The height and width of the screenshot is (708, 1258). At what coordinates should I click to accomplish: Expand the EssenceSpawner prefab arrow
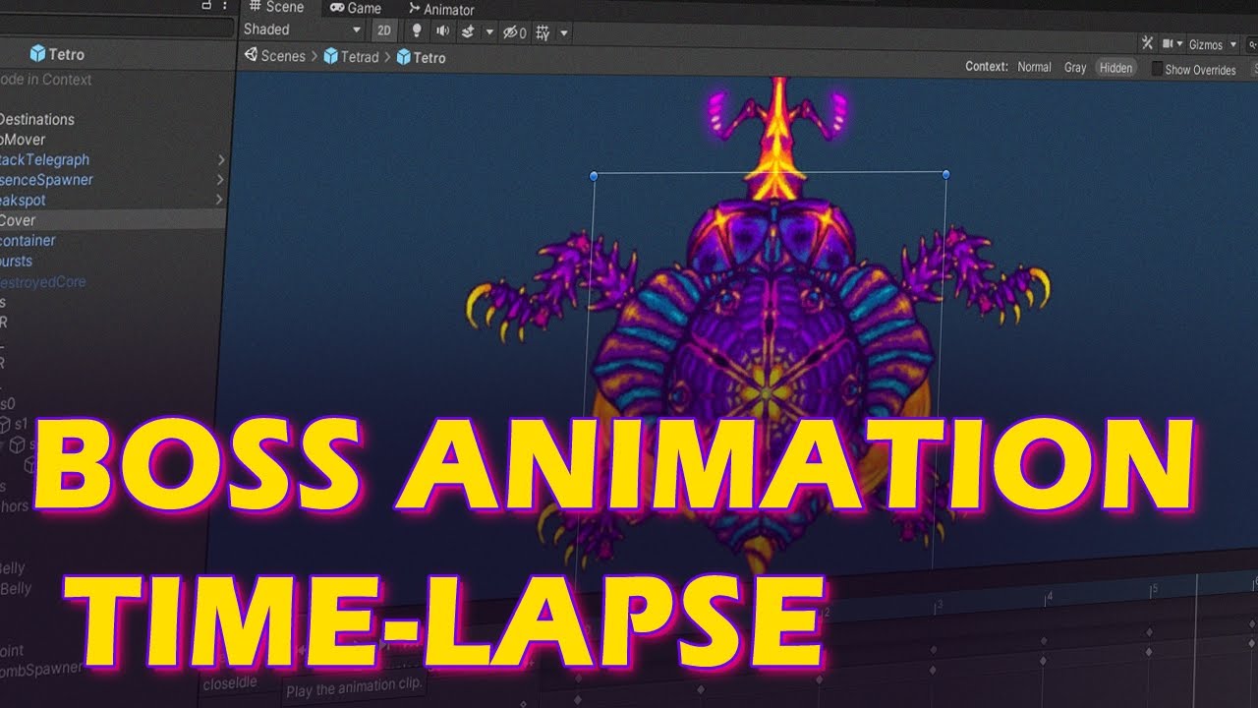220,180
